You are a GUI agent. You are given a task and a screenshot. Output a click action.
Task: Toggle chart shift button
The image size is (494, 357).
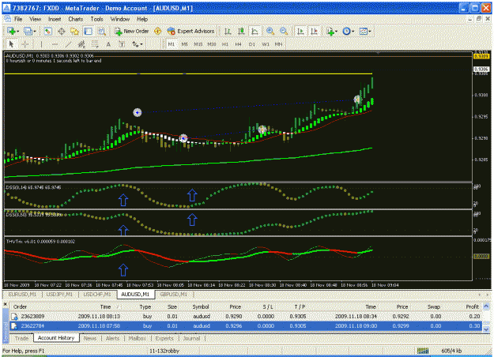pyautogui.click(x=314, y=31)
